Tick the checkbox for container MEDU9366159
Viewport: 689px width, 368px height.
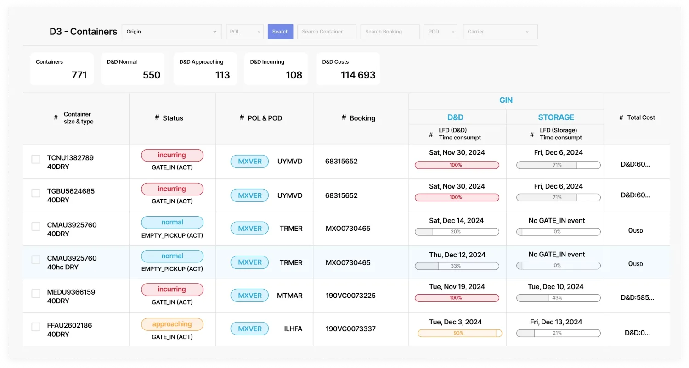[x=36, y=293]
